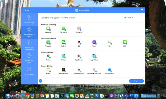Viewport: 166px width, 99px height.
Task: Toggle the checkbox on Notes
Action: tap(50, 71)
